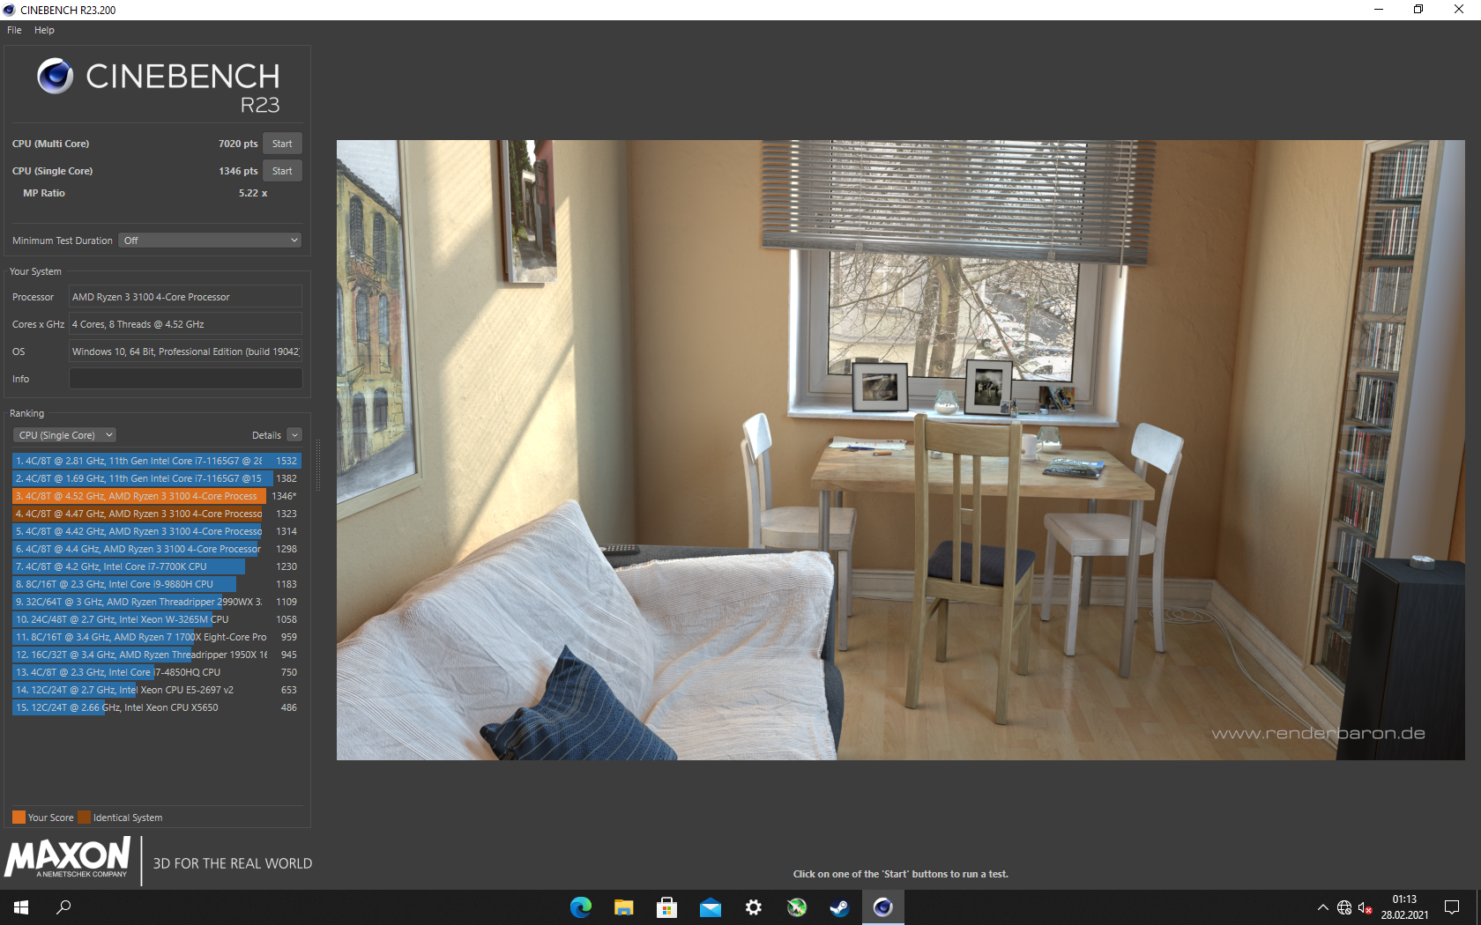
Task: Start the CPU Multi Core test
Action: point(282,144)
